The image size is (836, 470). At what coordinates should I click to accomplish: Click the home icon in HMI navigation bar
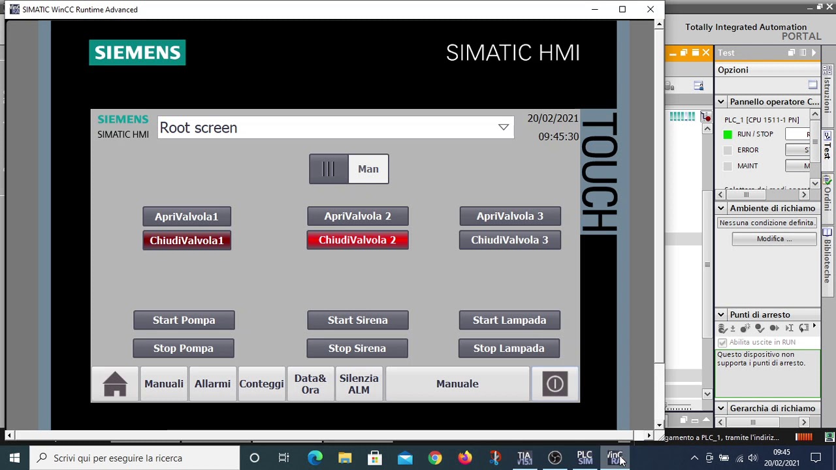[115, 384]
